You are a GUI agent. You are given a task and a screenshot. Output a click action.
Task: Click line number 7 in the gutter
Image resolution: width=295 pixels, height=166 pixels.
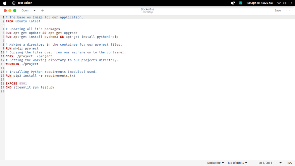(3, 41)
